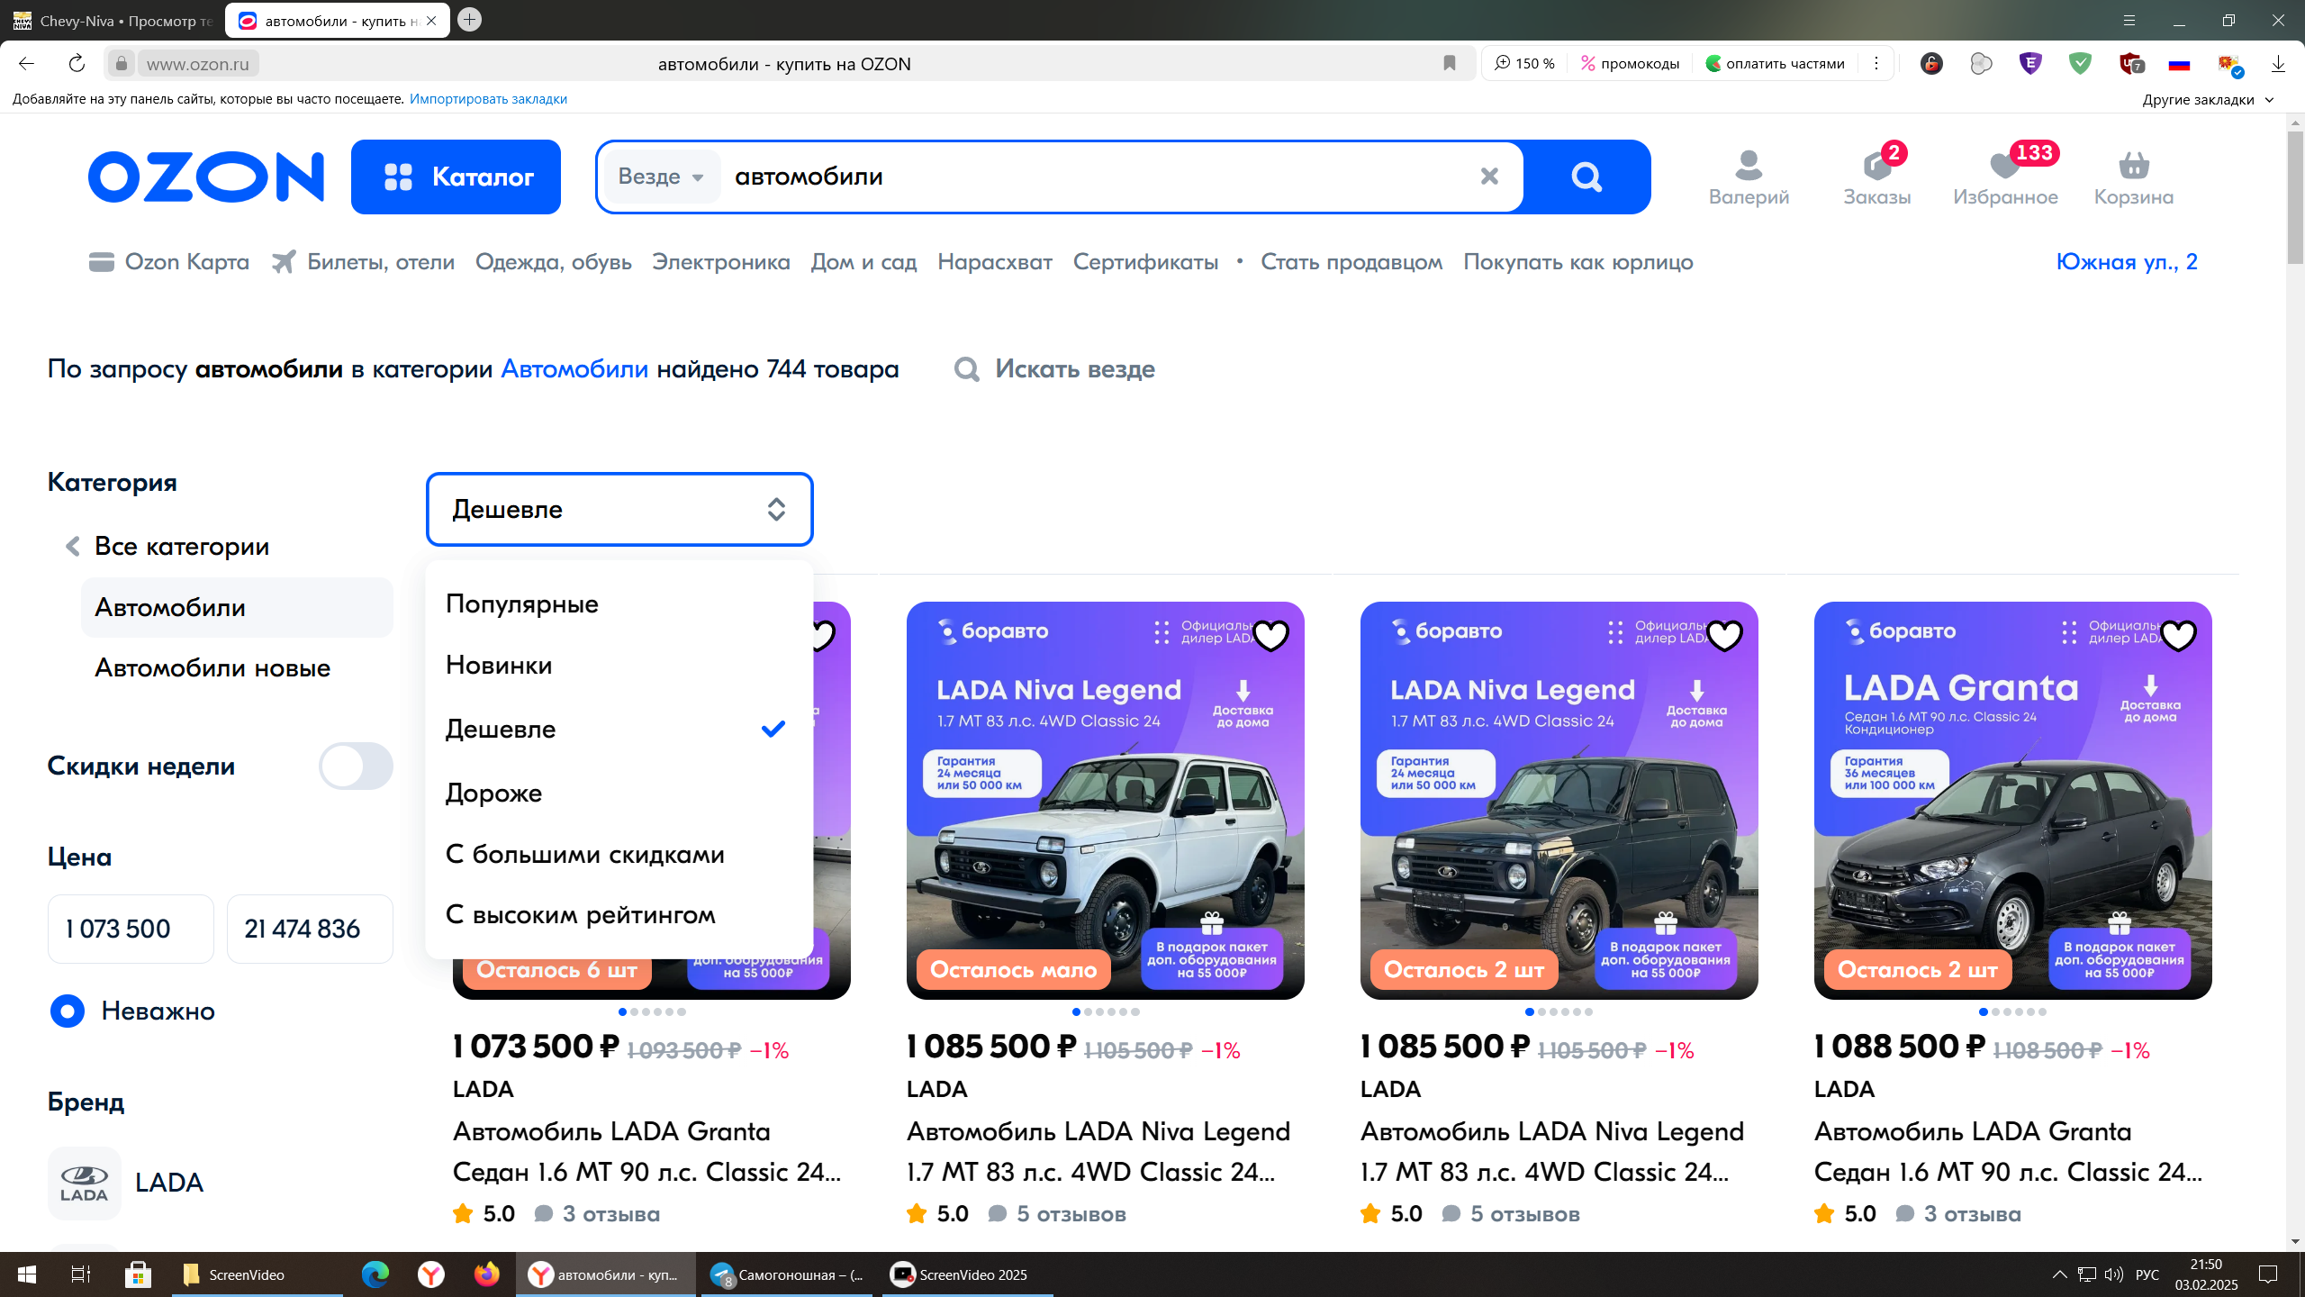The height and width of the screenshot is (1297, 2305).
Task: Select Дороже sort option
Action: coord(619,793)
